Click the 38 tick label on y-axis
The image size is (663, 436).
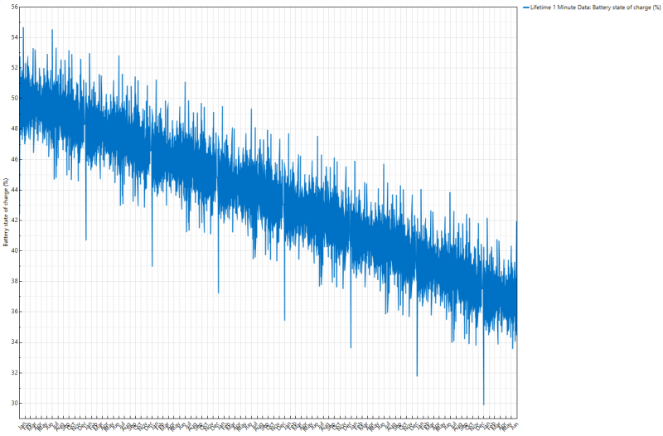click(14, 281)
